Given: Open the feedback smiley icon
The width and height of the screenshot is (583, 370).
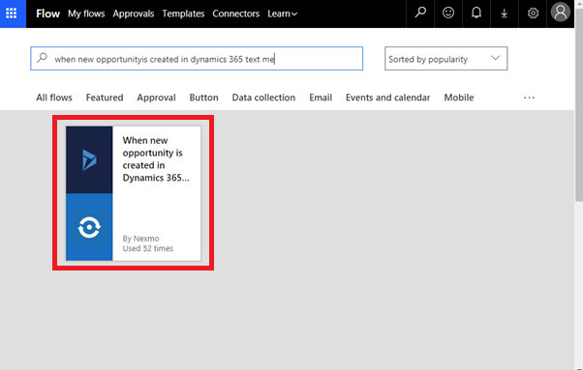Looking at the screenshot, I should pos(448,13).
